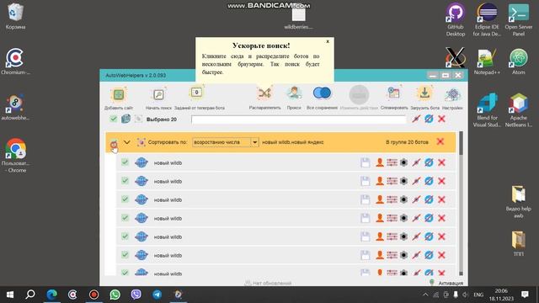Open taskbar search magnifier

coord(30,295)
